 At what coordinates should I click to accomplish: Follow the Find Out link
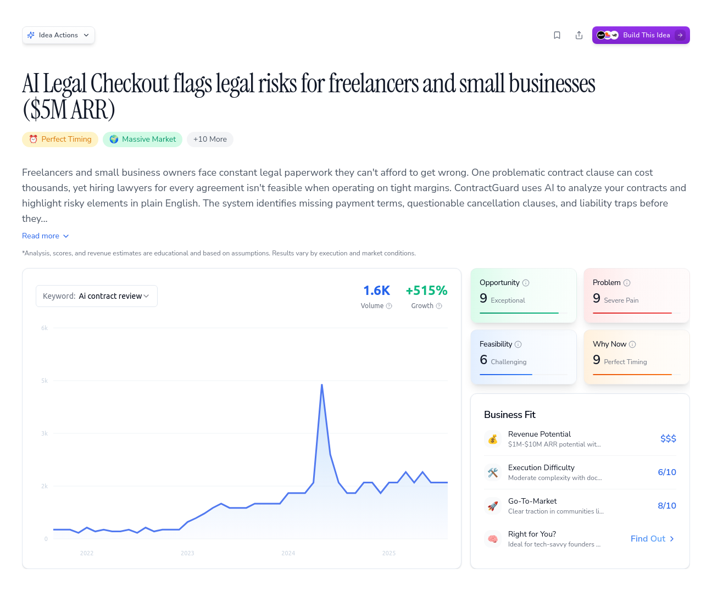coord(652,539)
